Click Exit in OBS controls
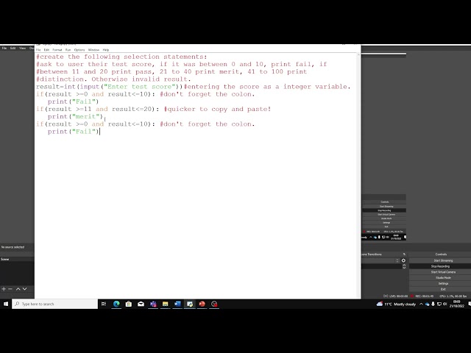This screenshot has width=471, height=353. click(x=443, y=289)
